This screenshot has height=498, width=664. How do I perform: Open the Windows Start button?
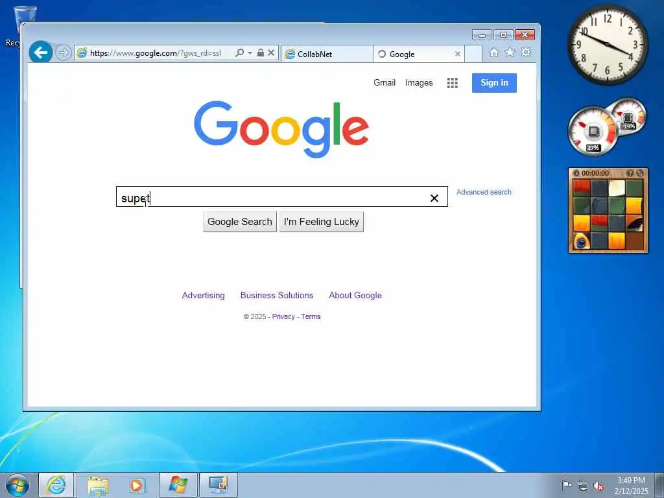point(18,485)
